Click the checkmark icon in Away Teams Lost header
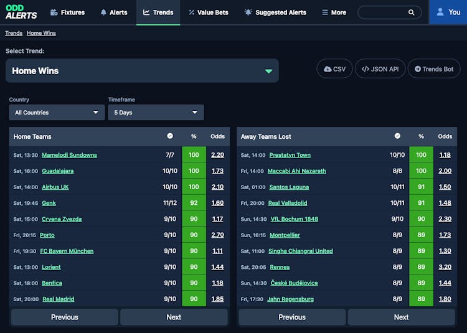The height and width of the screenshot is (333, 467). [x=397, y=136]
